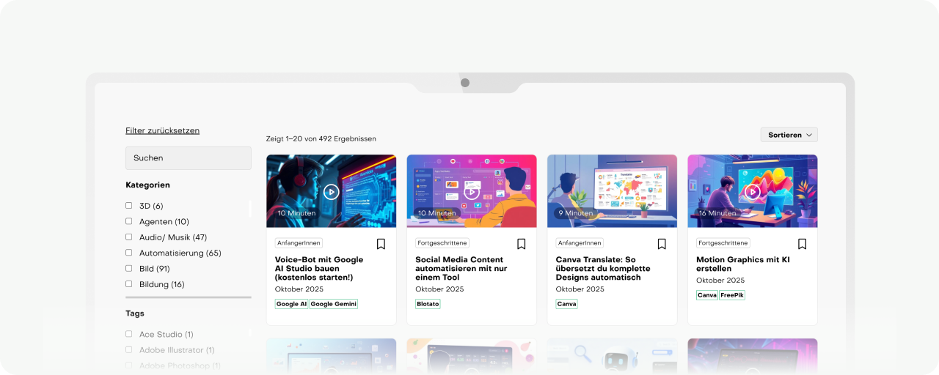
Task: Click the categories list scrollbar
Action: [x=250, y=209]
